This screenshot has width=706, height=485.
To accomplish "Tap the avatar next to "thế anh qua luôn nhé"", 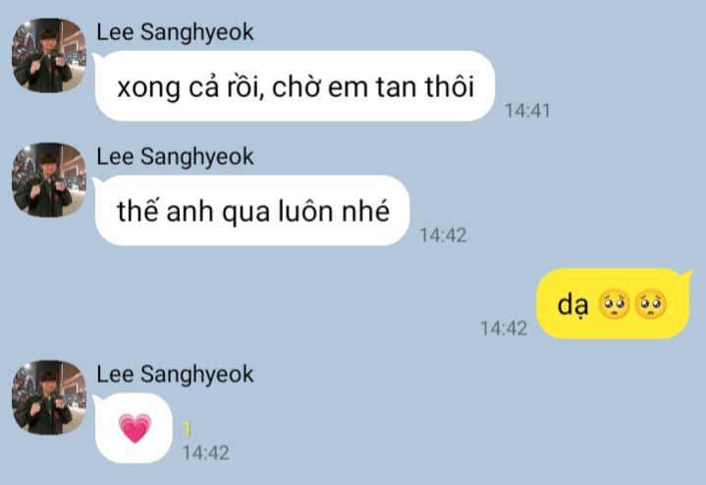I will (x=49, y=180).
